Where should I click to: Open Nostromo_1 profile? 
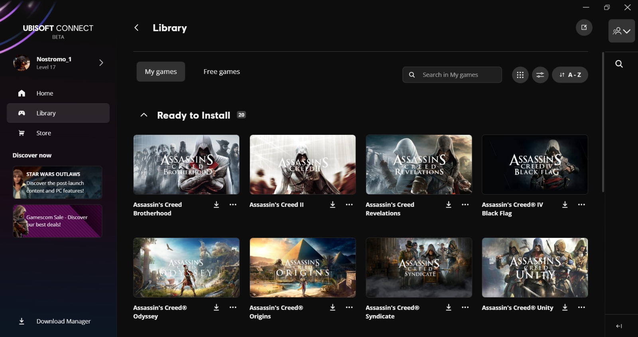point(58,63)
